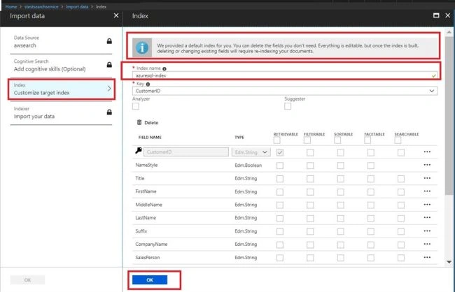Click scrollbar up arrow

pos(449,31)
